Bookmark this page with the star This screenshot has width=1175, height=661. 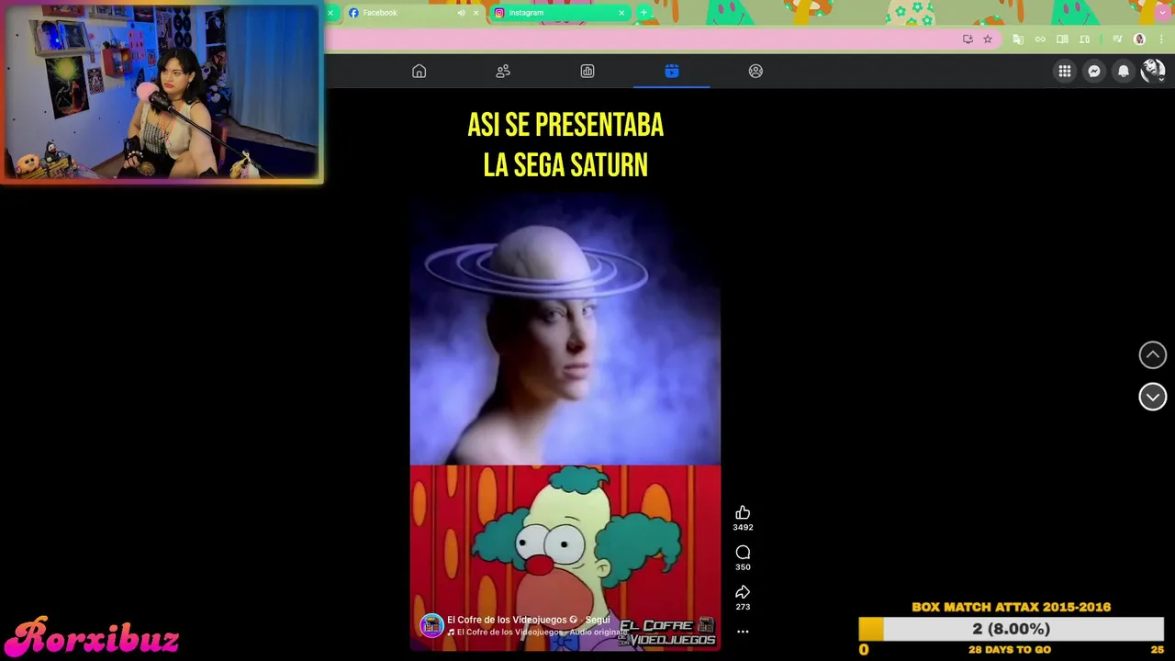[x=988, y=39]
